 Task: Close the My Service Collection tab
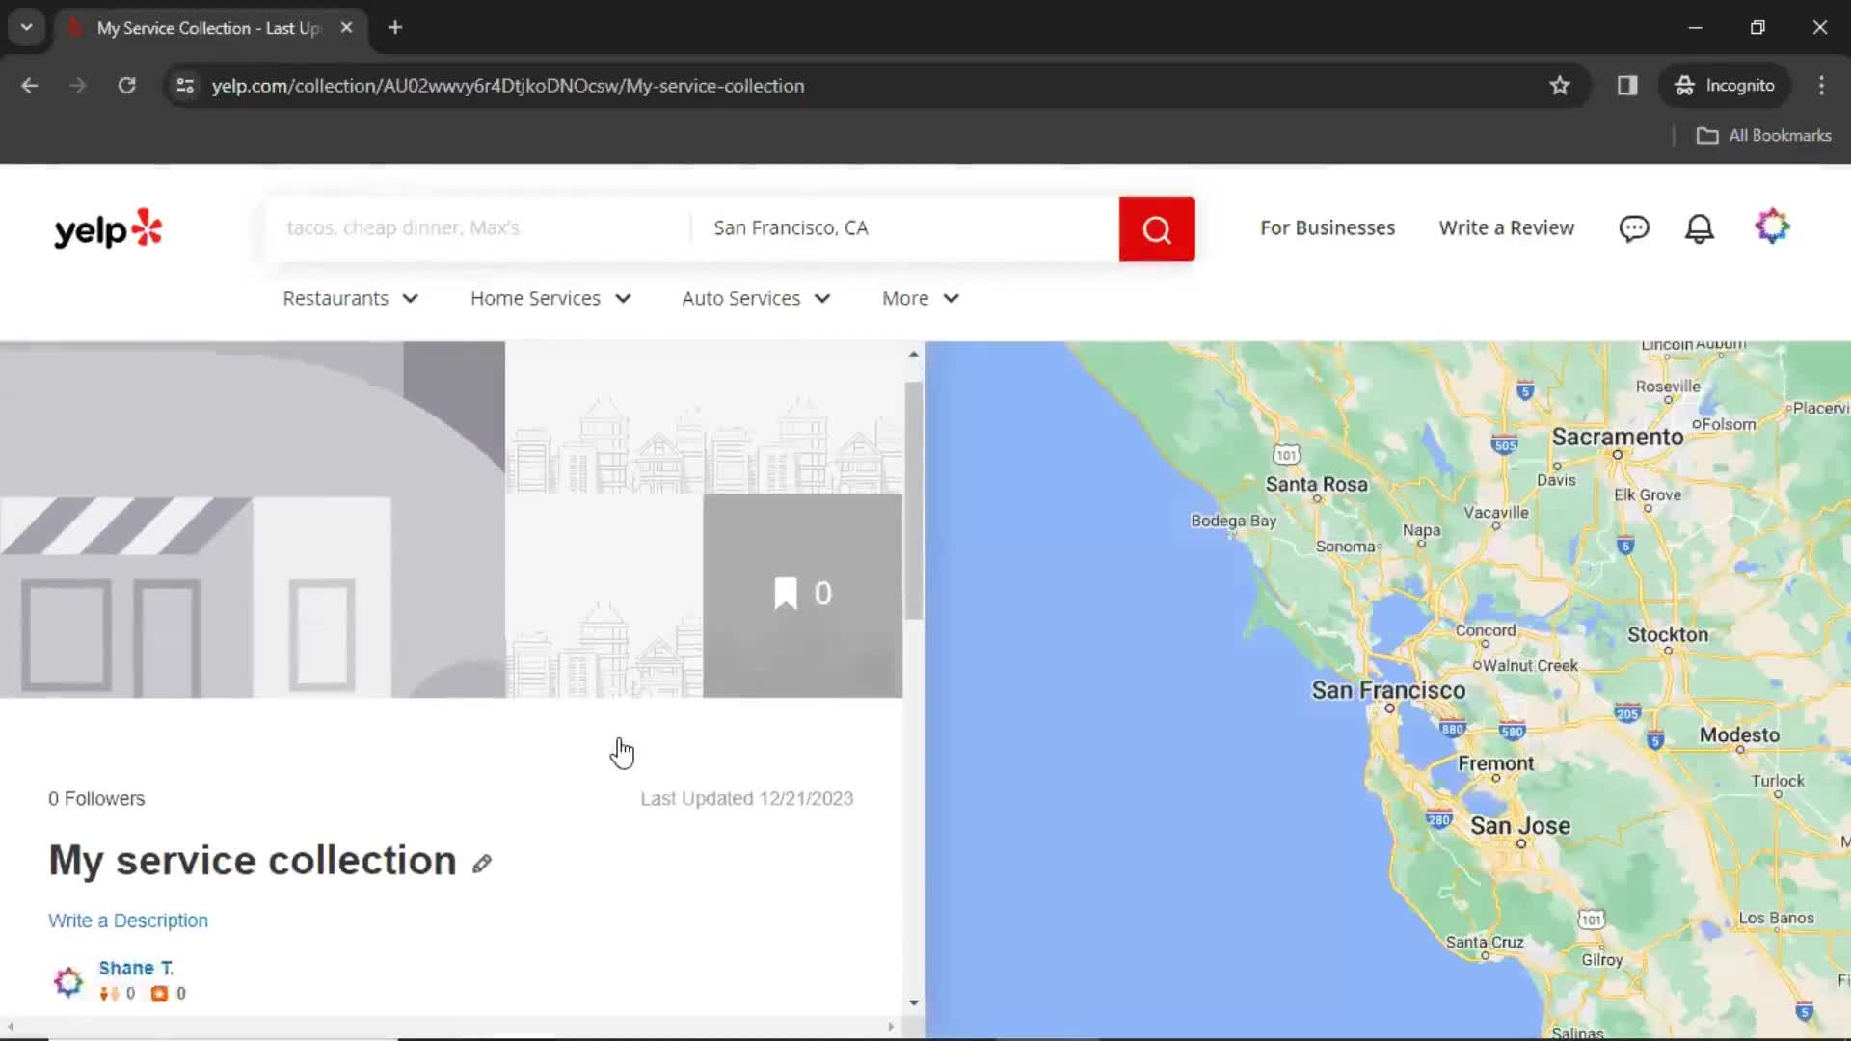coord(346,28)
